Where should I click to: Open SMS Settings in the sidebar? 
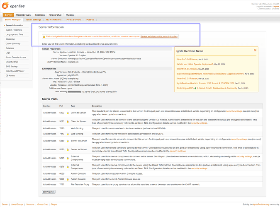click(12, 67)
